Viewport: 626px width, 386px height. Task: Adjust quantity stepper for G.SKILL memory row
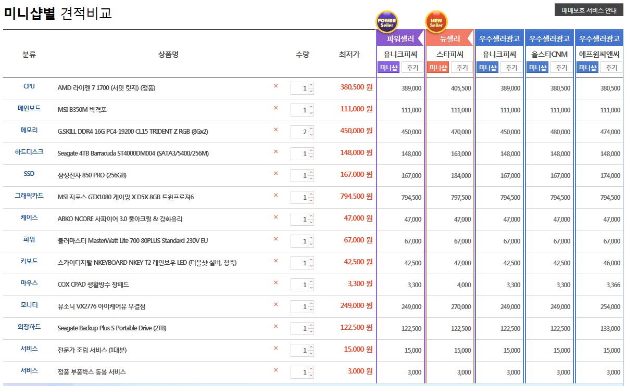[303, 132]
